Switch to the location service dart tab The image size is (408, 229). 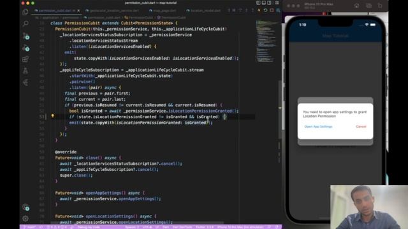point(113,11)
